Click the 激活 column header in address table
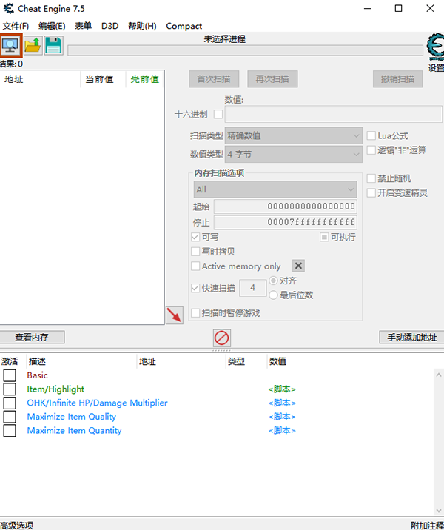This screenshot has width=444, height=530. click(x=13, y=361)
